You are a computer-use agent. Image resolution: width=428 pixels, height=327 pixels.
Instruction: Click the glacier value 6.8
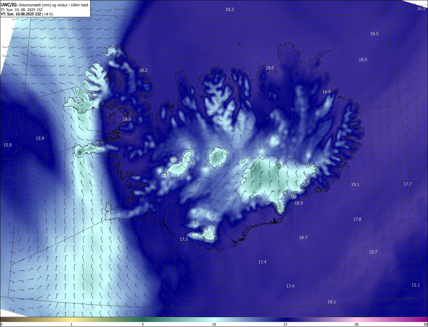[216, 157]
